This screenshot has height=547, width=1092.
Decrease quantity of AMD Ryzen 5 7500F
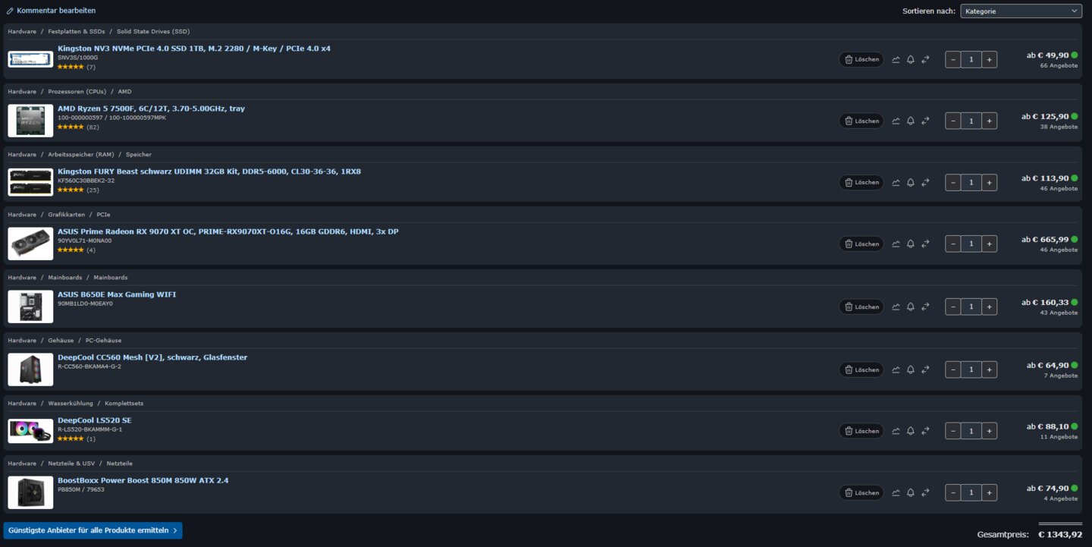(953, 121)
